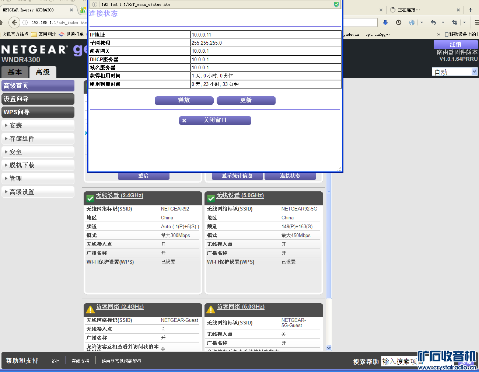
Task: Open the 自动 language dropdown
Action: [x=455, y=72]
